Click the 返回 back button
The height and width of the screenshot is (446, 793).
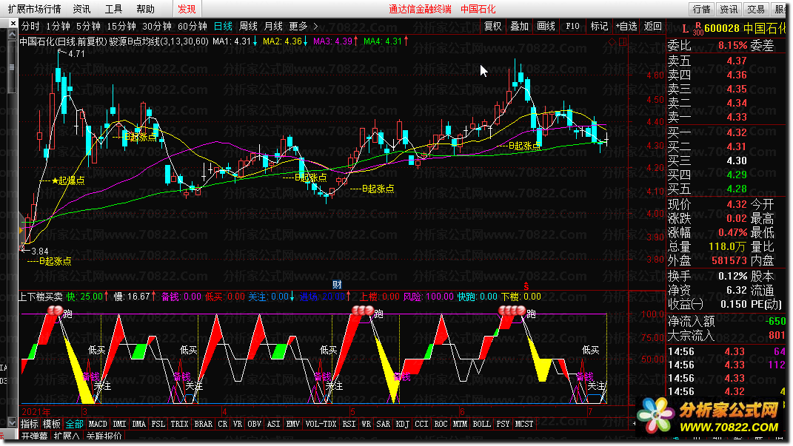653,27
